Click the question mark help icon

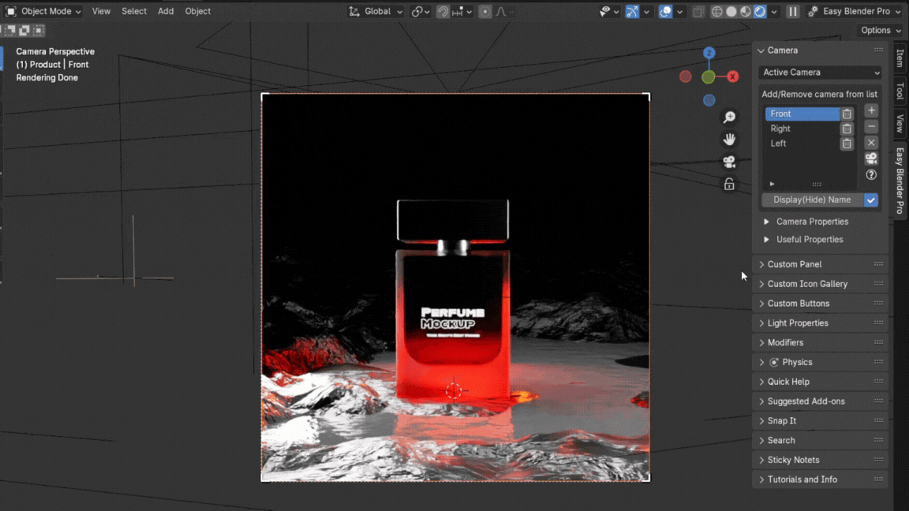point(871,175)
